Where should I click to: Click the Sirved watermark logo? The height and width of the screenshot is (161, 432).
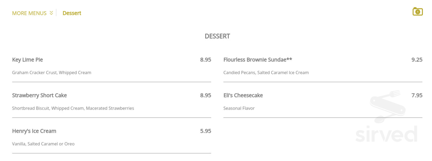(x=386, y=134)
